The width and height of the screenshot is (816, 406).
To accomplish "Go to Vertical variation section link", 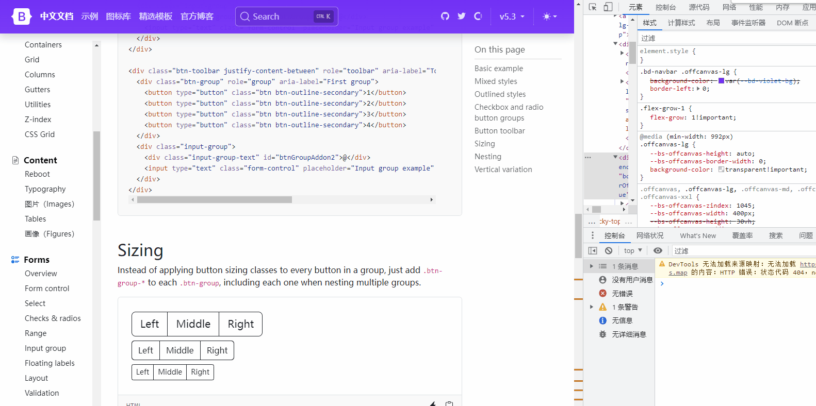I will (x=503, y=170).
